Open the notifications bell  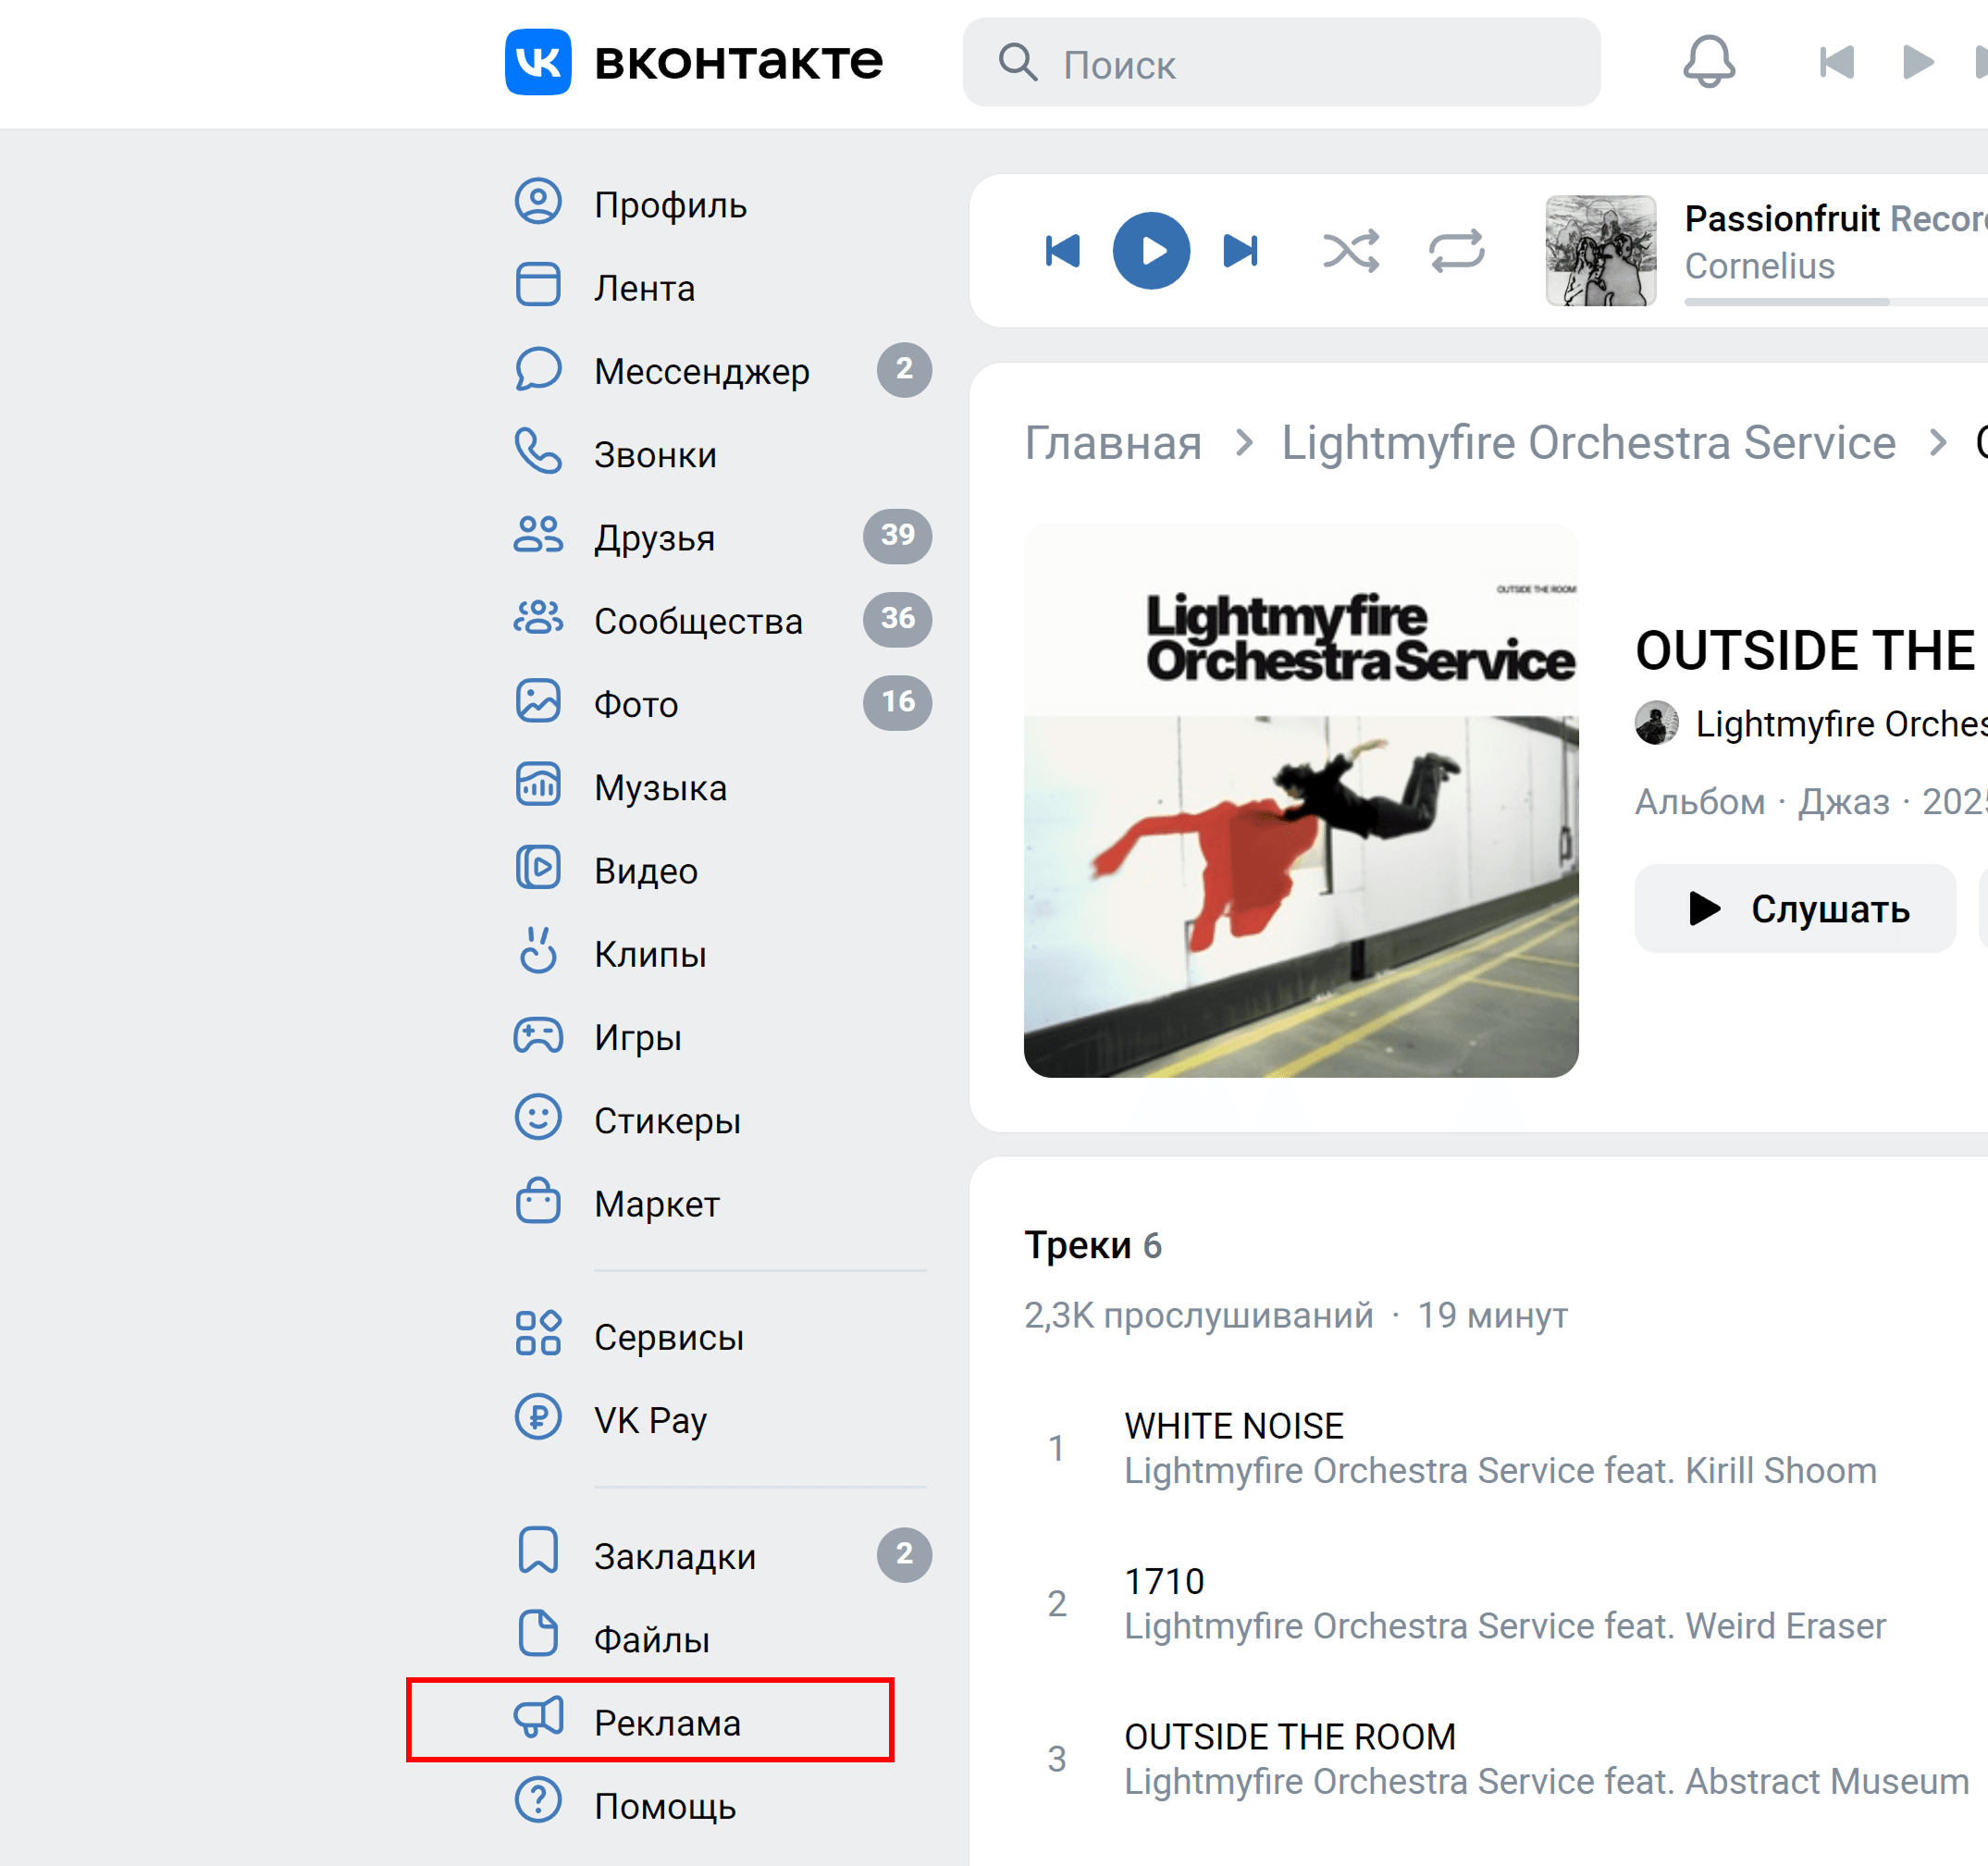[1709, 62]
